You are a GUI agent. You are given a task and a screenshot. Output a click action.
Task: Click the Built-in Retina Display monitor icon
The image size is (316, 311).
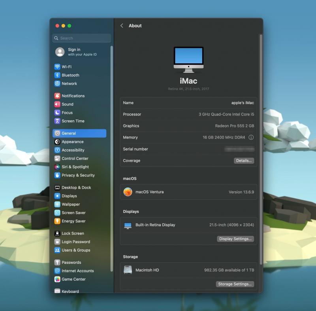click(128, 225)
